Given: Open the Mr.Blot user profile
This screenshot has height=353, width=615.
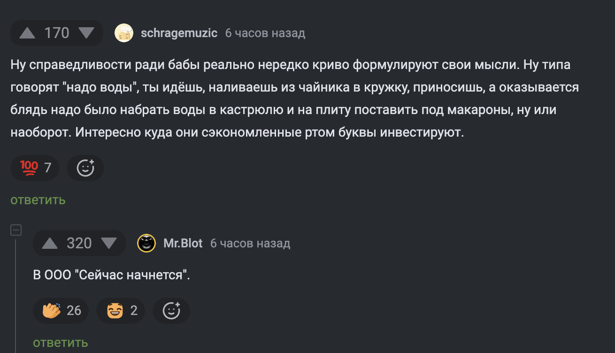Looking at the screenshot, I should tap(183, 243).
